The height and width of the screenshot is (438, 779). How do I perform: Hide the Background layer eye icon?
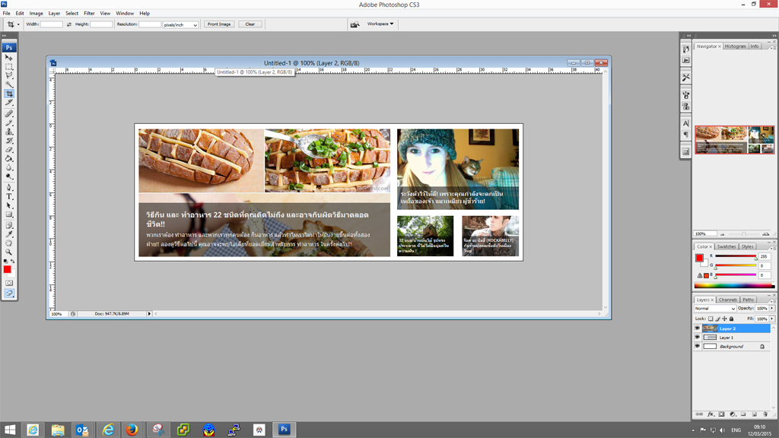pyautogui.click(x=697, y=346)
